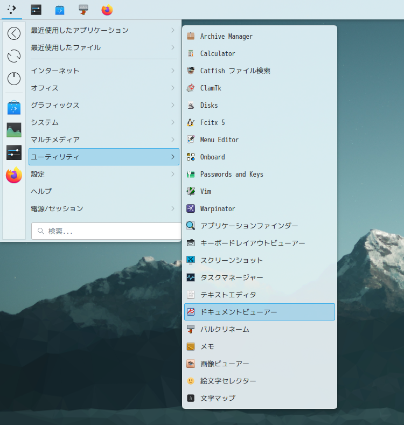Click the 画像ビューアー icon

[x=191, y=364]
